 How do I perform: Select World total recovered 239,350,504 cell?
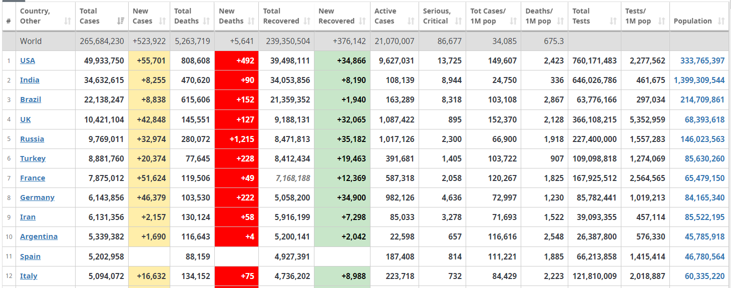pos(286,41)
